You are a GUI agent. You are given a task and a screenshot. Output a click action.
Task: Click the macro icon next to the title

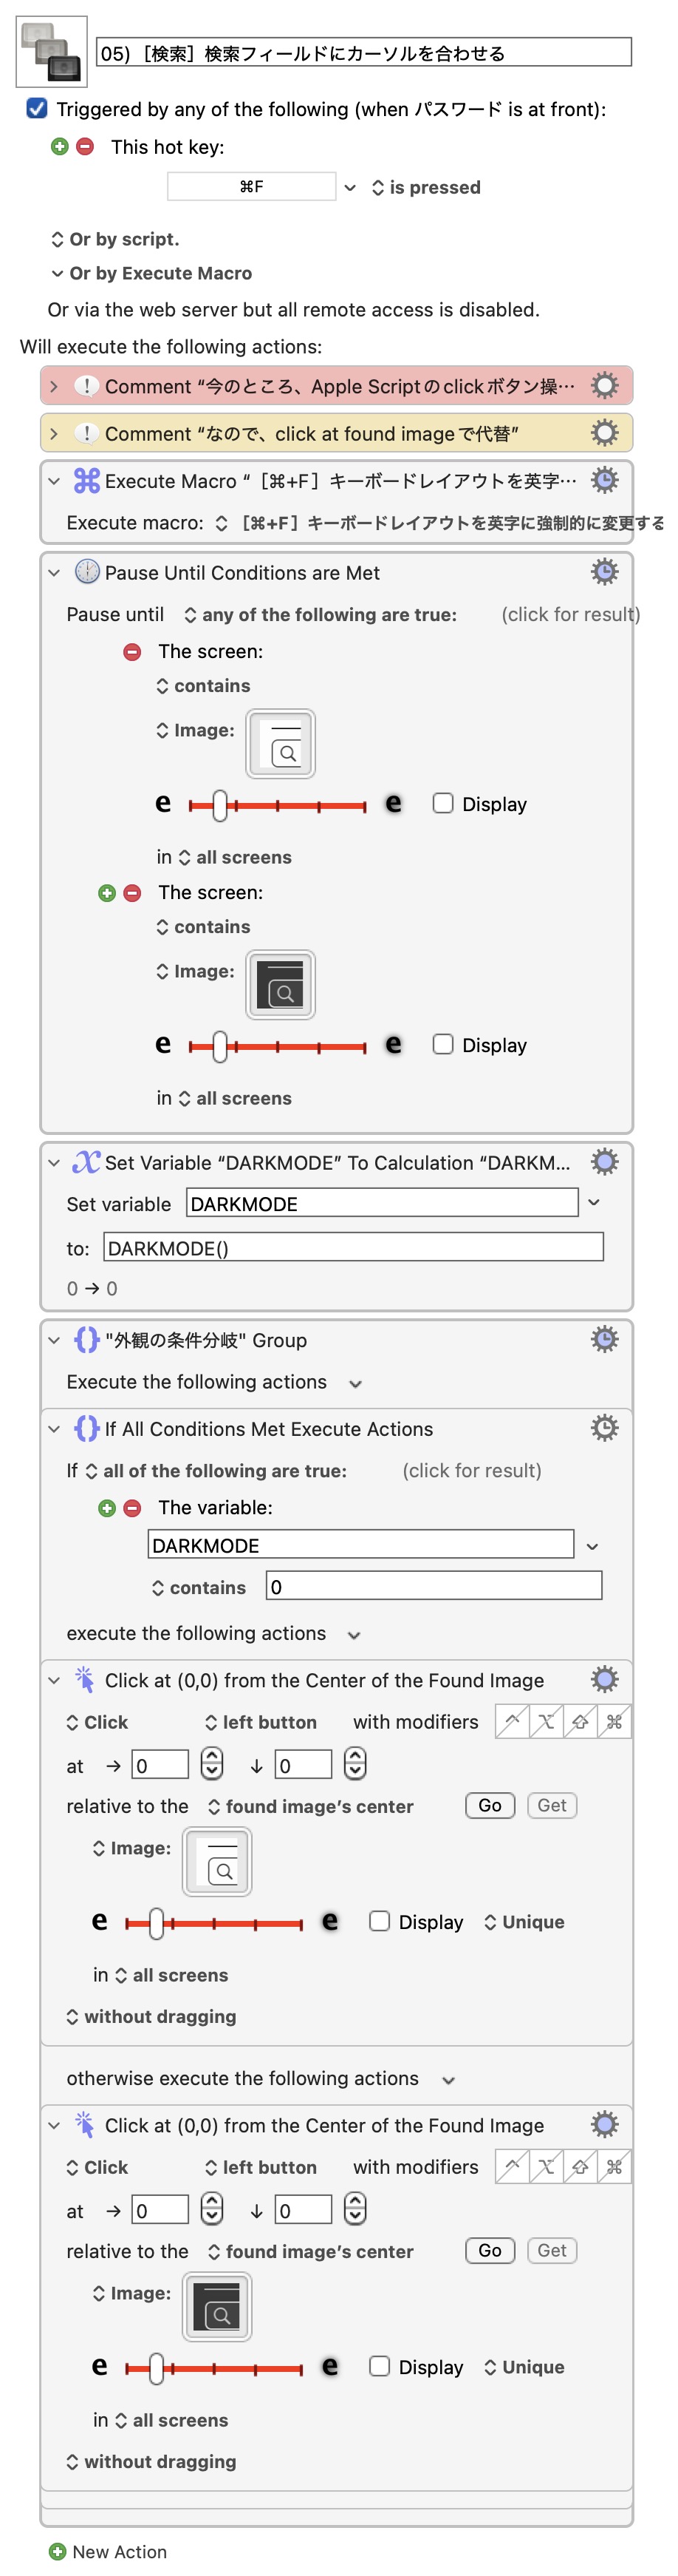pyautogui.click(x=52, y=52)
